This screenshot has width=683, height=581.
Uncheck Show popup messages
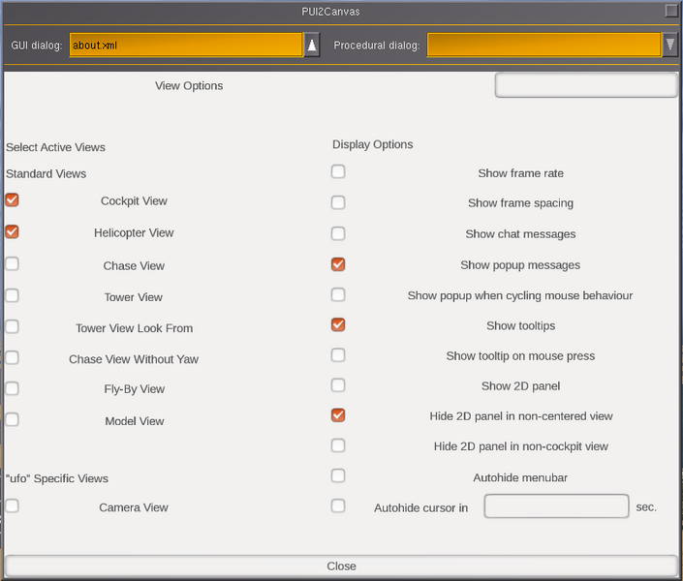tap(338, 264)
